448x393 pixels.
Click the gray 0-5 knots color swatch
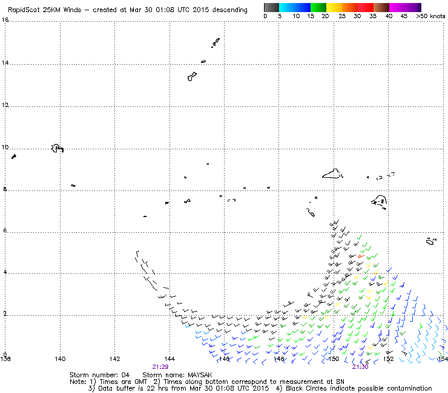271,7
